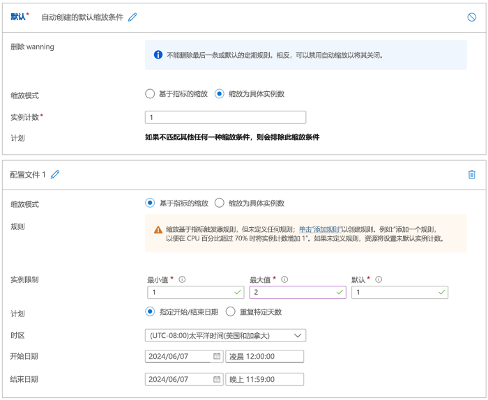Click the start time field 凌晨 12:00:00

pyautogui.click(x=264, y=356)
